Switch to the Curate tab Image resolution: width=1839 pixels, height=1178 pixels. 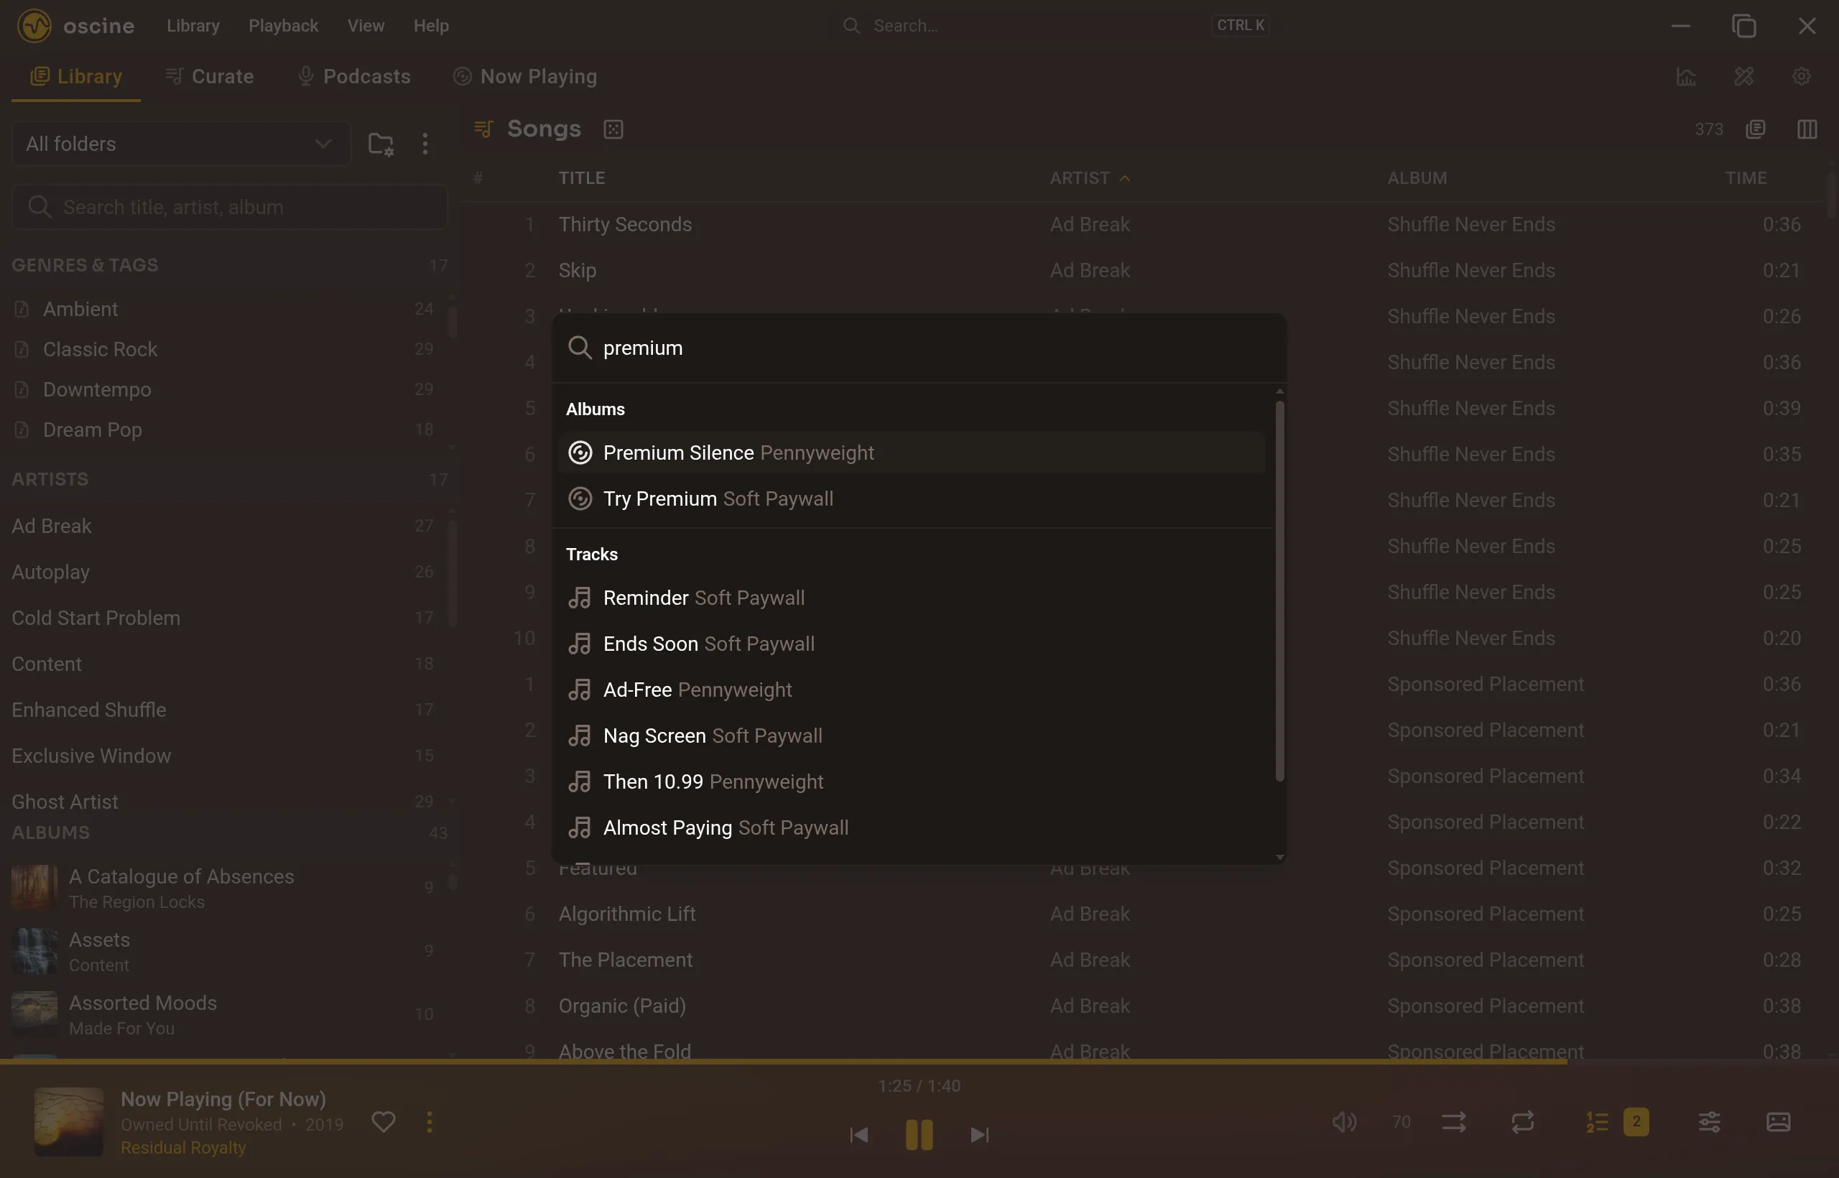pyautogui.click(x=209, y=76)
